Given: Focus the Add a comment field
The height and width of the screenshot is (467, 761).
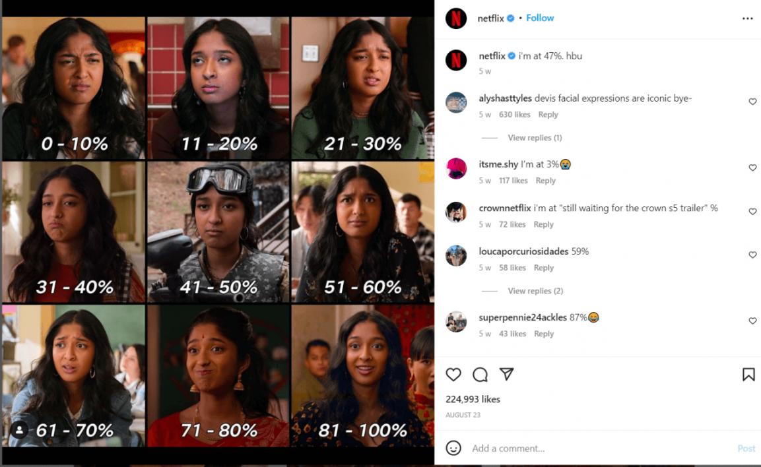Looking at the screenshot, I should coord(602,448).
